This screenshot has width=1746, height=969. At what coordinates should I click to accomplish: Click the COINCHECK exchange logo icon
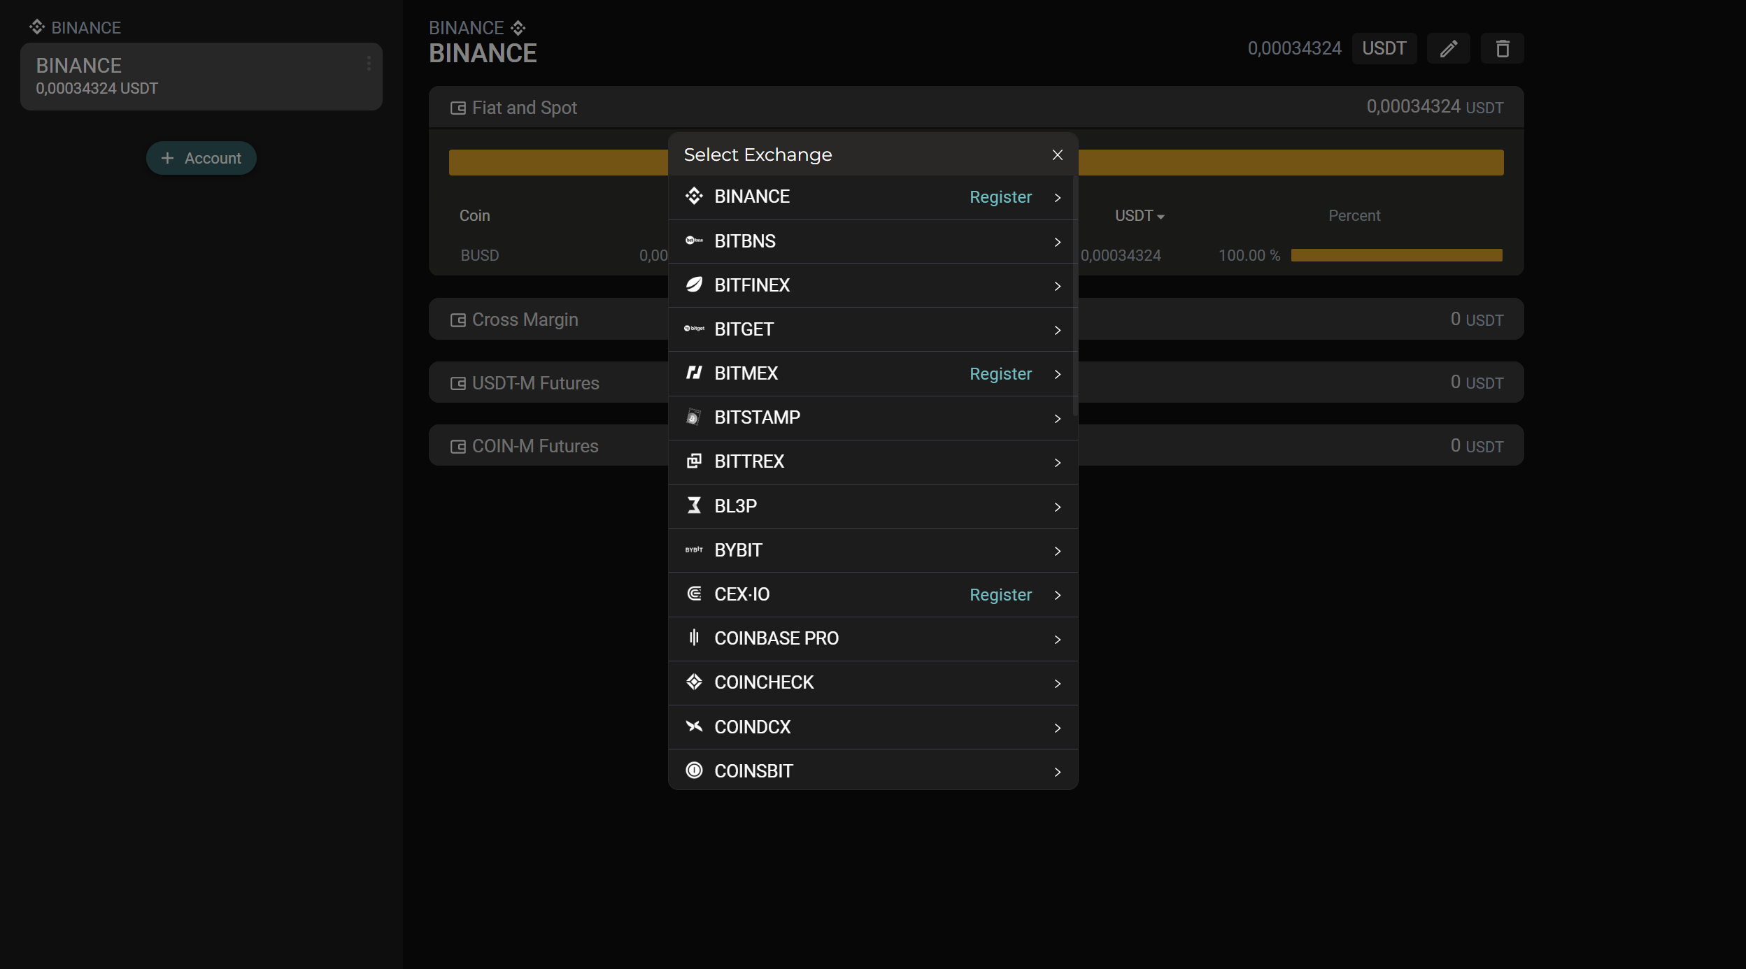coord(694,682)
